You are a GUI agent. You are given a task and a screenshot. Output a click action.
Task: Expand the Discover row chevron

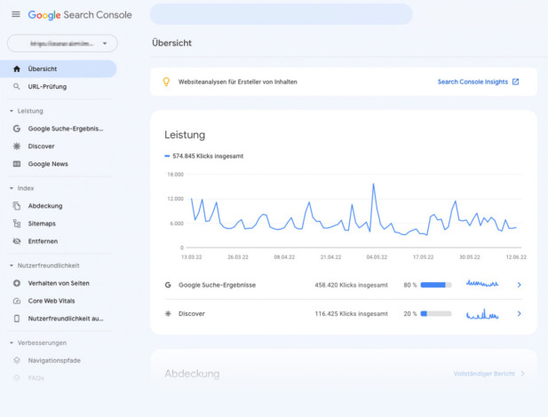tap(519, 313)
